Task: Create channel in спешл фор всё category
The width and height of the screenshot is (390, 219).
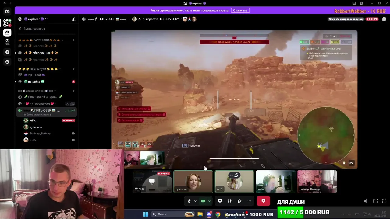Action: click(73, 91)
